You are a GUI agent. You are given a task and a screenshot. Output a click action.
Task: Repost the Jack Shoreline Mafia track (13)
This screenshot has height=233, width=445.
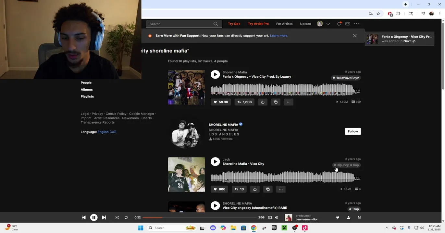click(239, 189)
